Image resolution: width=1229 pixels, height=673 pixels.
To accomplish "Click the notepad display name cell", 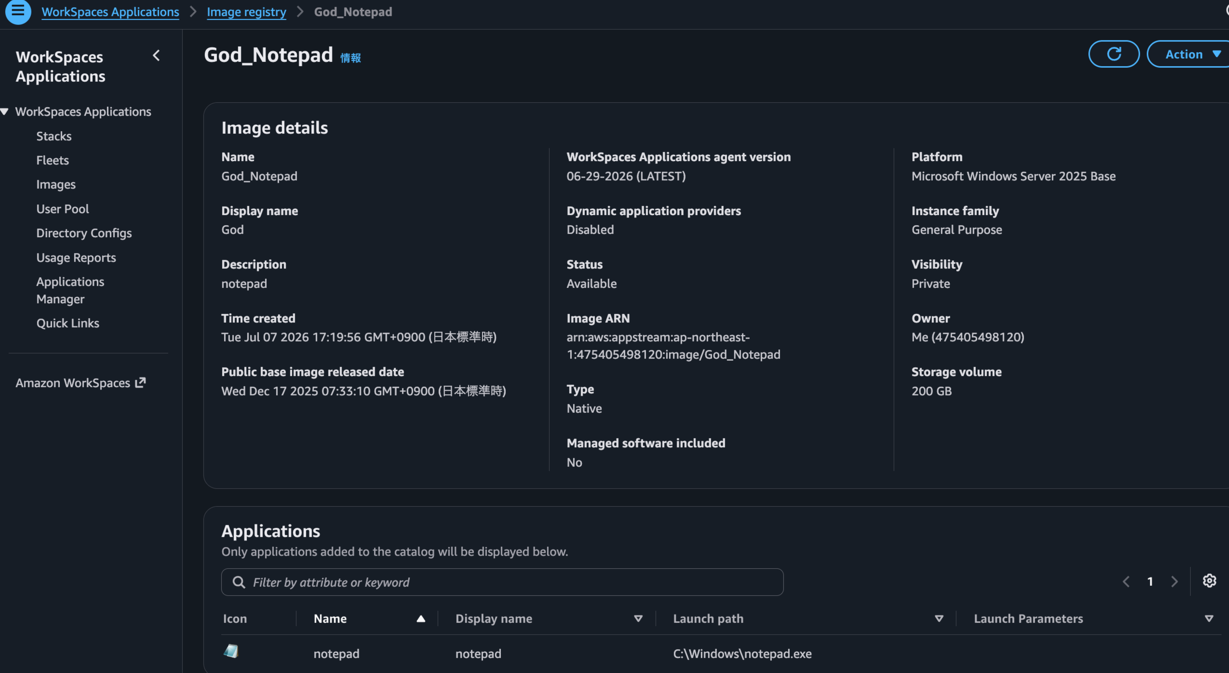I will (x=478, y=653).
